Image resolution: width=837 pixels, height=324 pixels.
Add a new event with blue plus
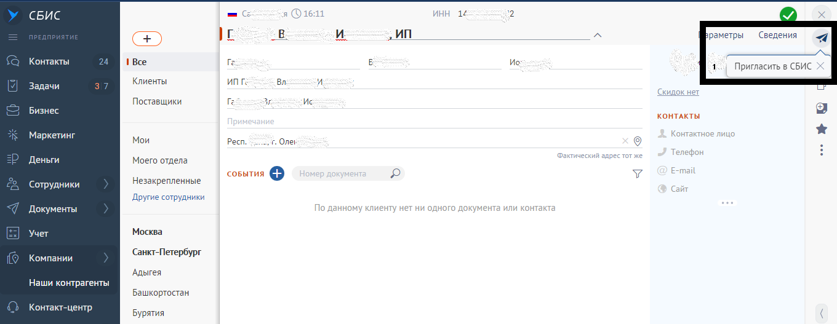click(x=277, y=173)
